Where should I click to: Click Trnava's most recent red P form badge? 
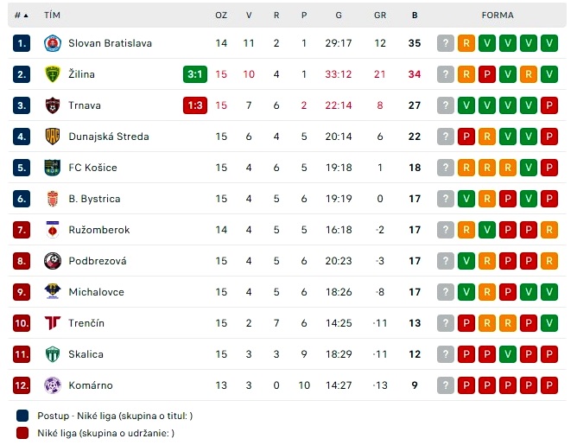549,105
